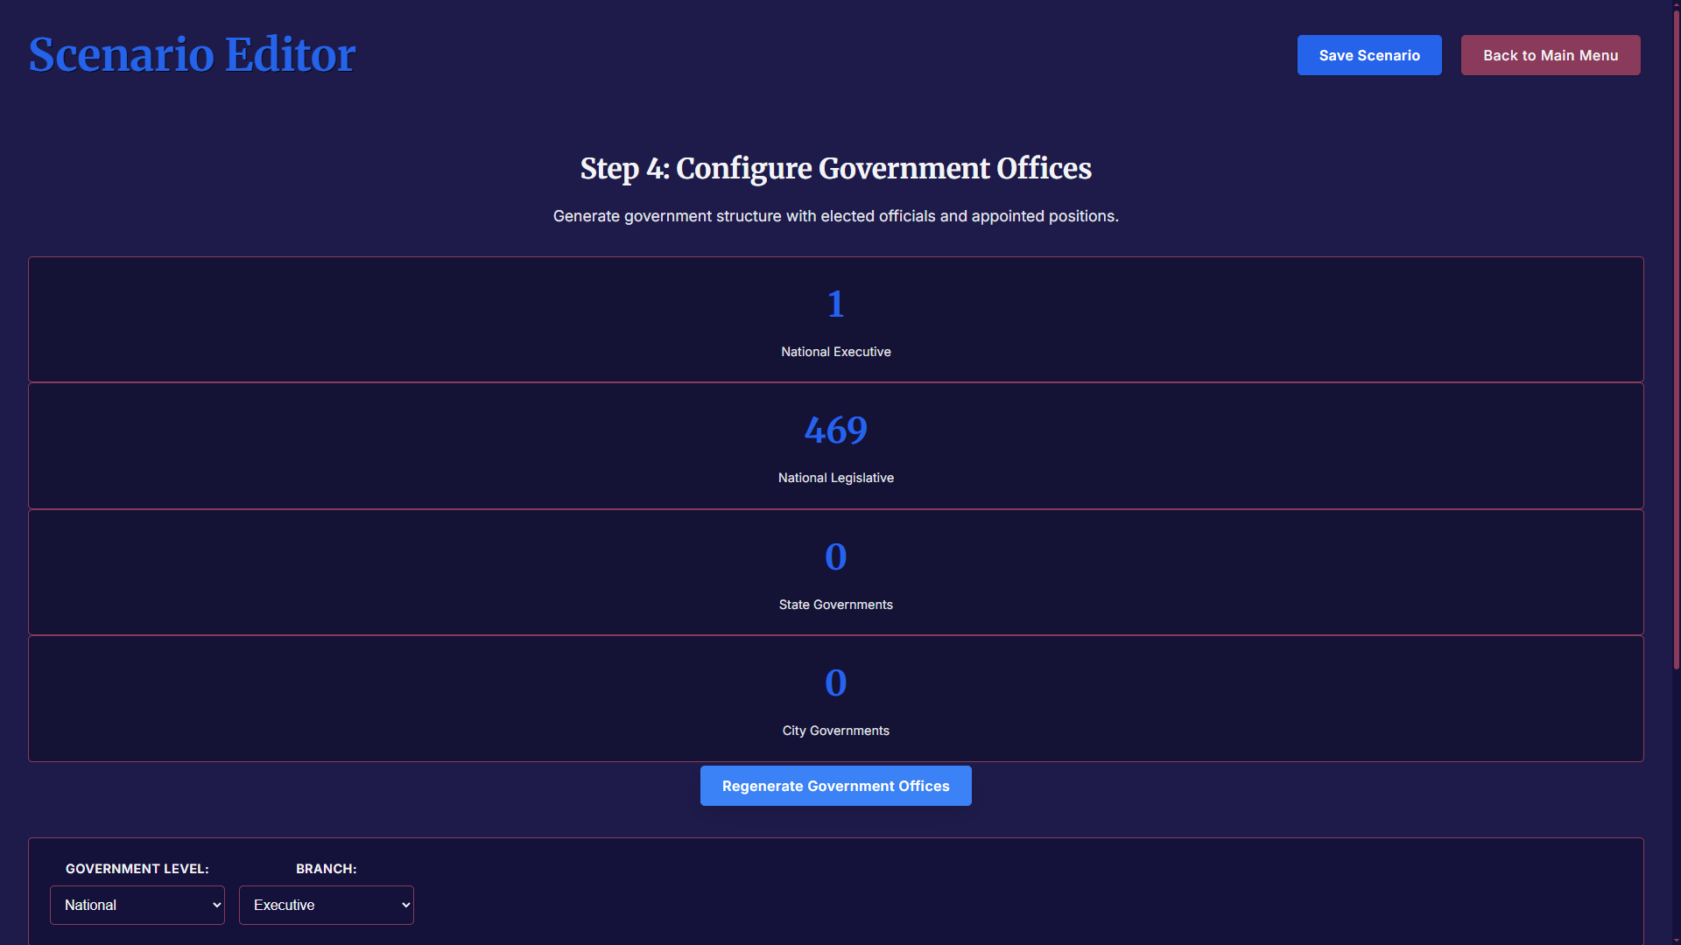Click the Government Level label
1681x945 pixels.
click(137, 869)
